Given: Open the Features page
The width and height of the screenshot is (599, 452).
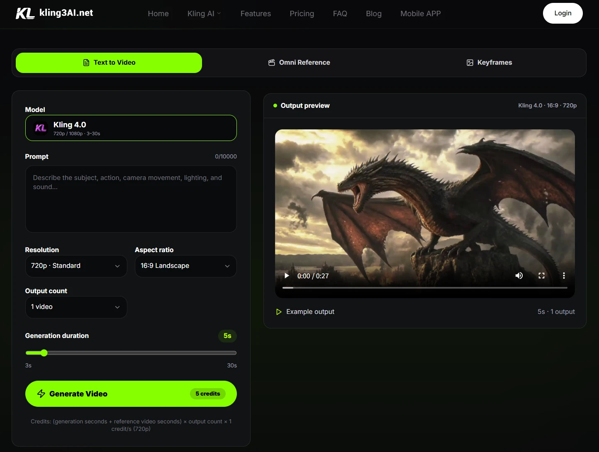Looking at the screenshot, I should click(256, 14).
